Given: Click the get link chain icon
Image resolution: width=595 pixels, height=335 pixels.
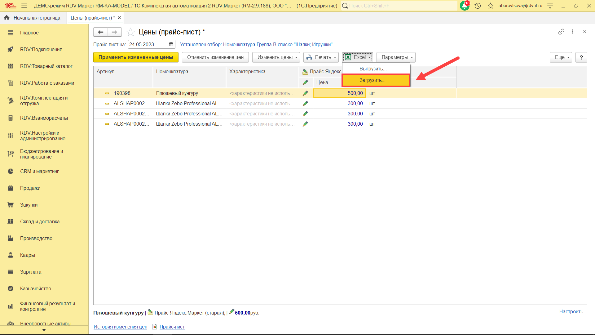Looking at the screenshot, I should pos(561,32).
